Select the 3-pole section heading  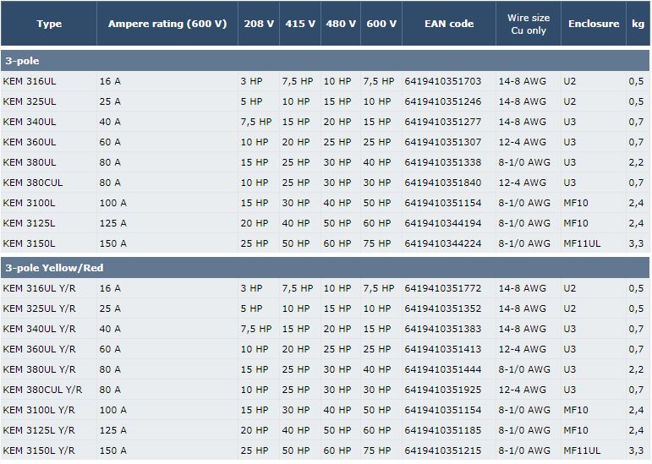tap(326, 61)
